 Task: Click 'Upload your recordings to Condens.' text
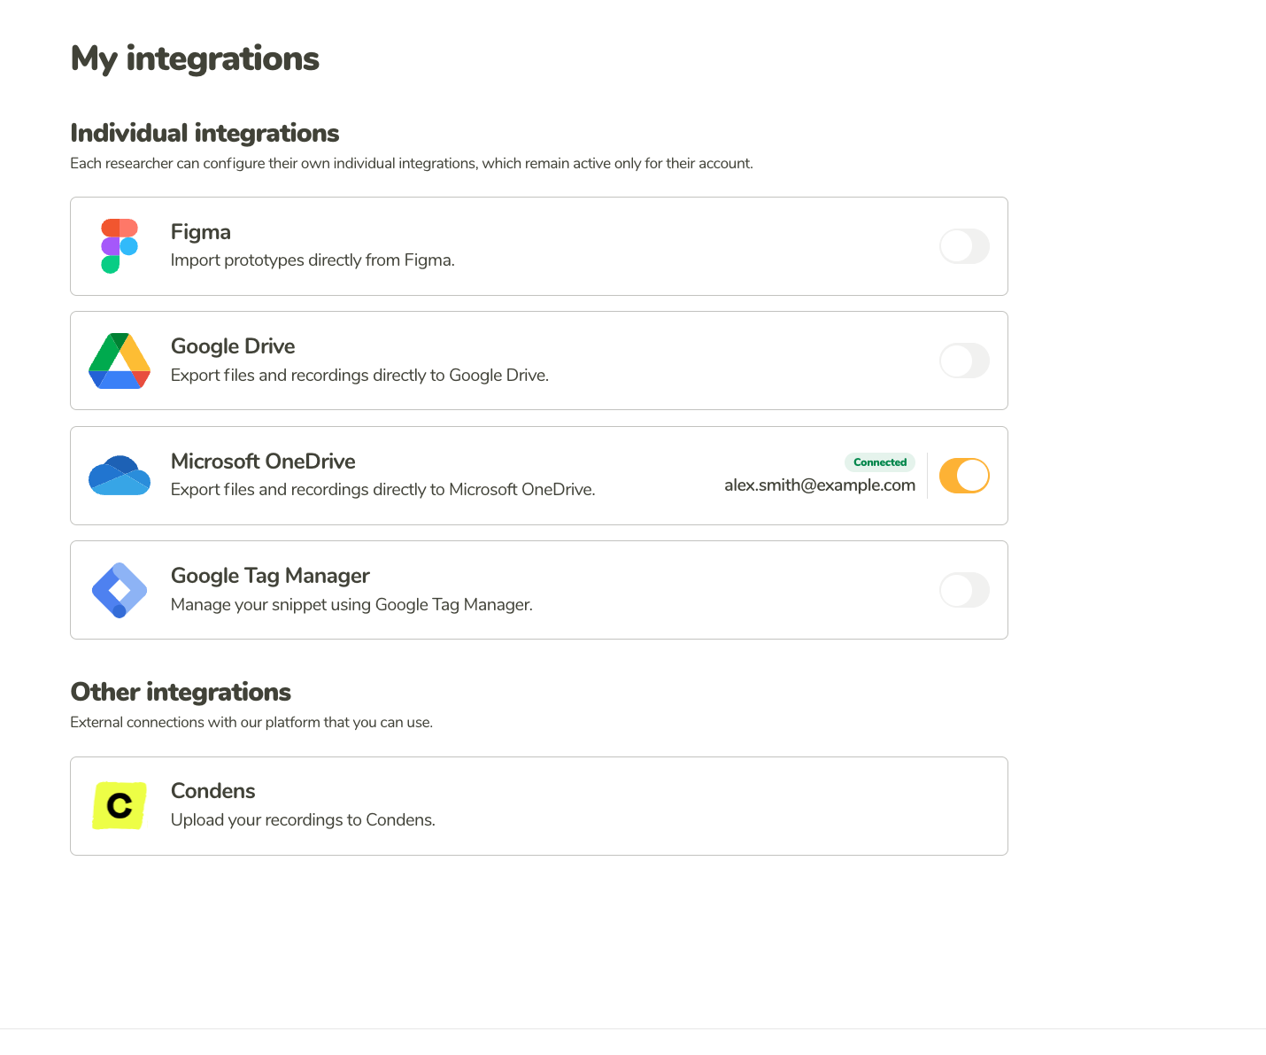[x=303, y=820]
